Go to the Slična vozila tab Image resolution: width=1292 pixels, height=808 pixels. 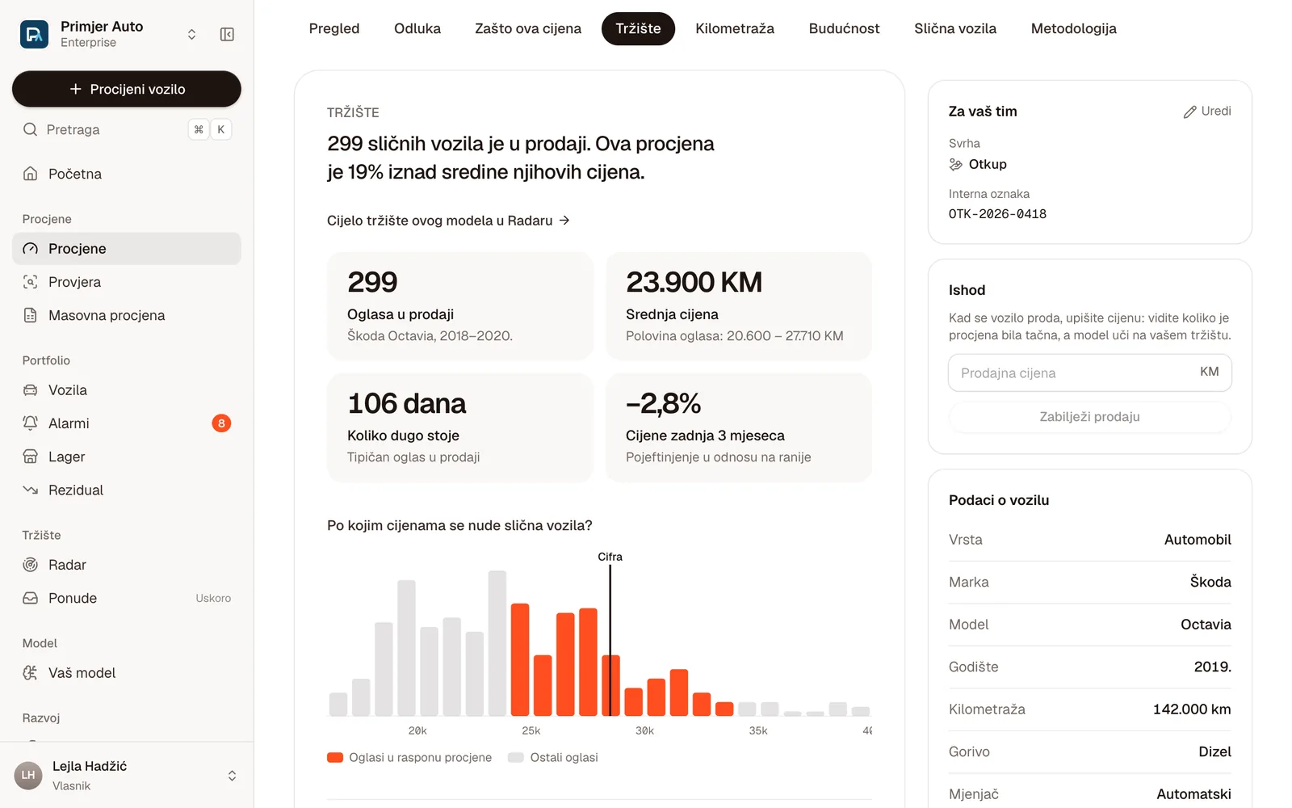pos(955,29)
